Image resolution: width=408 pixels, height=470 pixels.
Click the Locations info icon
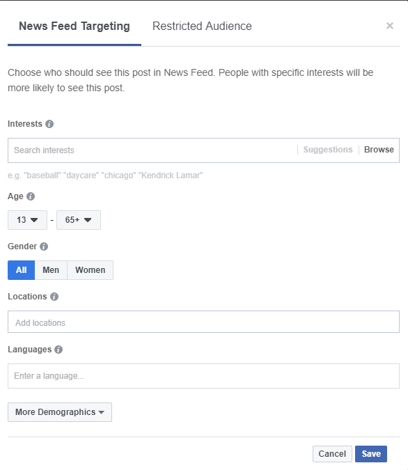coord(54,297)
